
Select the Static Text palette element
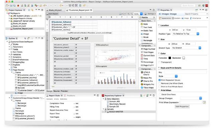click(x=146, y=31)
